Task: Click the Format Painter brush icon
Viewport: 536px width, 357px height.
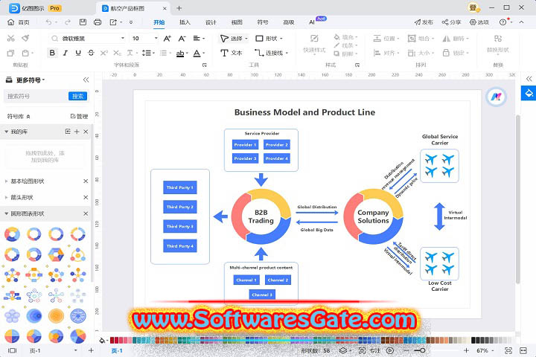Action: pos(25,38)
